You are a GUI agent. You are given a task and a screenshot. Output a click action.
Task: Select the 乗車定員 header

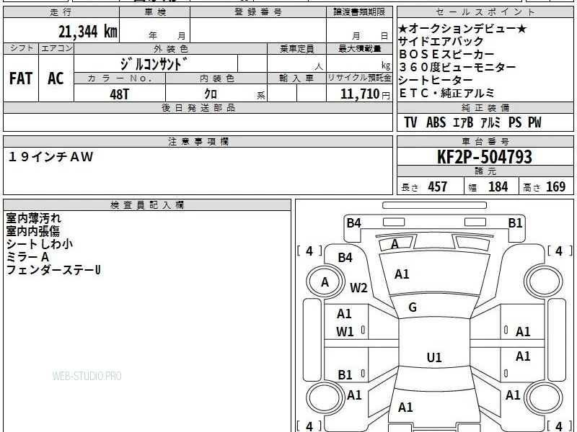pyautogui.click(x=297, y=48)
